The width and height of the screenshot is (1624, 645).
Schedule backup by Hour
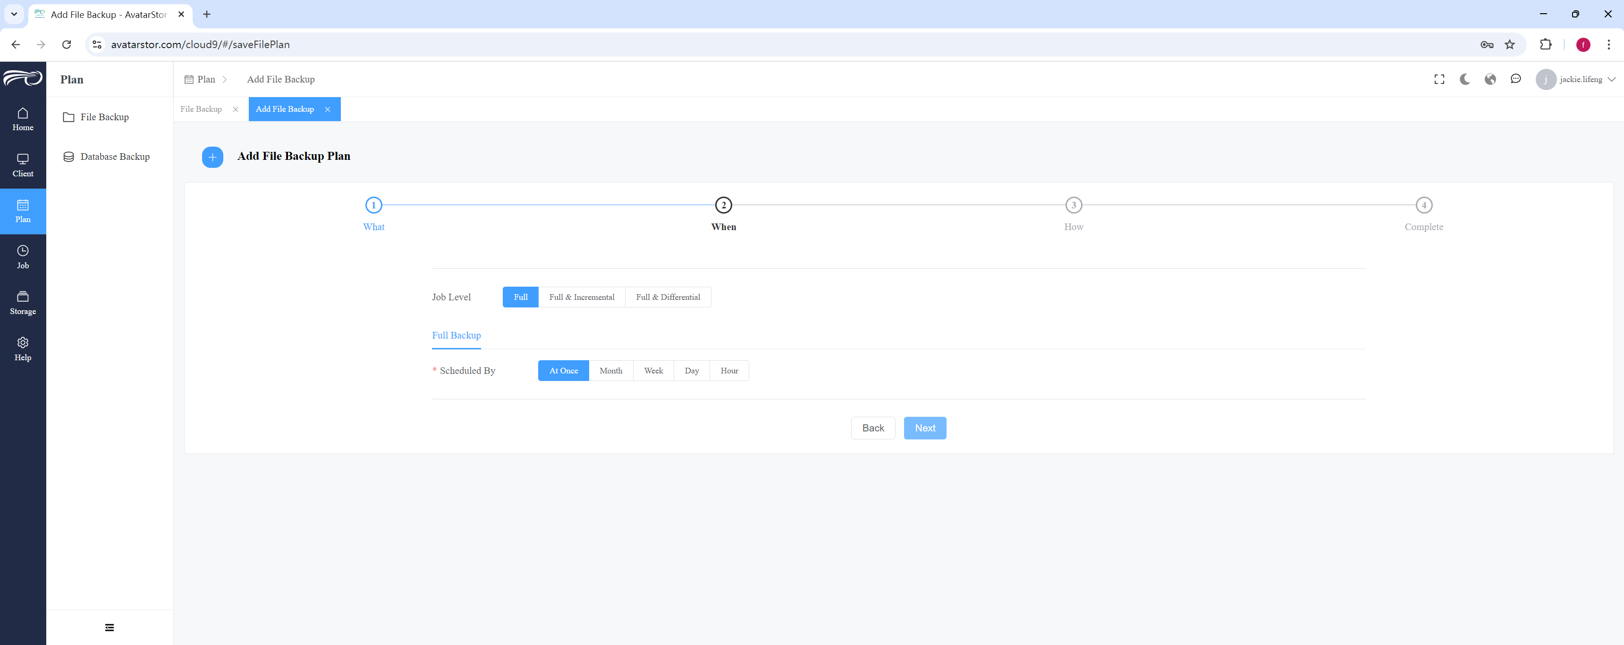729,371
